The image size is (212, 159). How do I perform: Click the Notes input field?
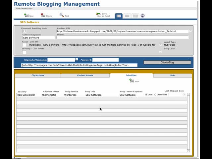pyautogui.click(x=122, y=37)
